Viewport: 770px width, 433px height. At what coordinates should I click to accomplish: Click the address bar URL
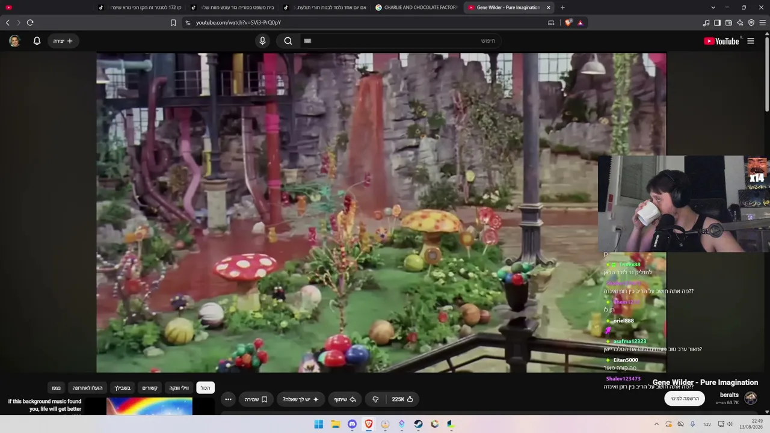click(x=238, y=22)
